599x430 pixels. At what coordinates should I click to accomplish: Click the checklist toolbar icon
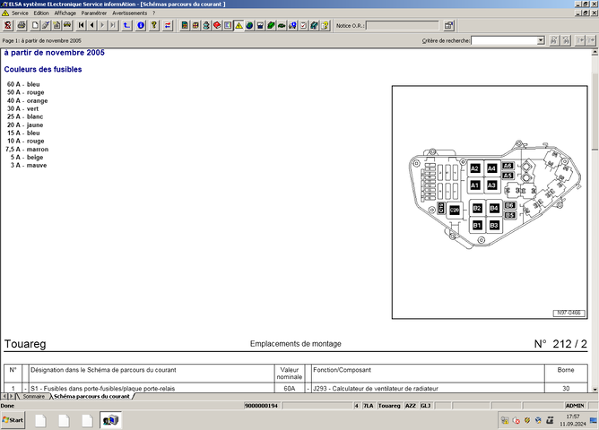[x=303, y=26]
